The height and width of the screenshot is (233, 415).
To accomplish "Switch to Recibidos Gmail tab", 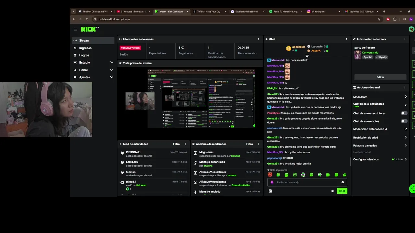I will 361,11.
